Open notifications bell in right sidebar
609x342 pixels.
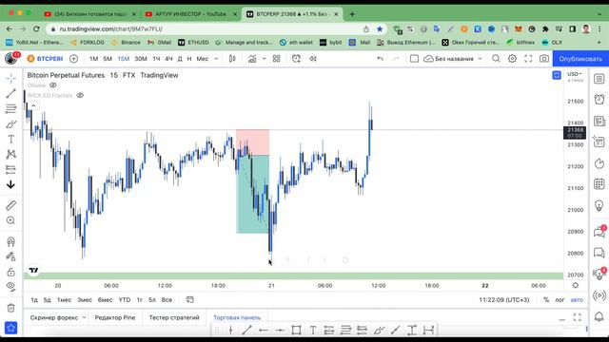pyautogui.click(x=599, y=316)
